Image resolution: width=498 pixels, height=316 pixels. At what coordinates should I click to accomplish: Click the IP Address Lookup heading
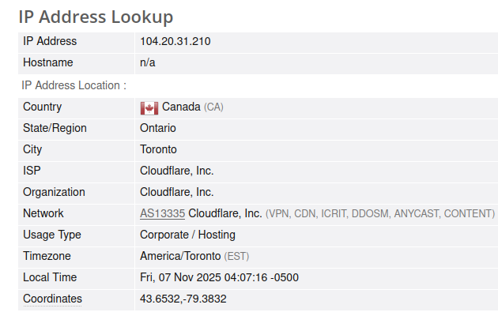click(96, 17)
